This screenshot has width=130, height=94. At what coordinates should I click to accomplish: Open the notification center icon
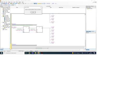pyautogui.click(x=94, y=53)
